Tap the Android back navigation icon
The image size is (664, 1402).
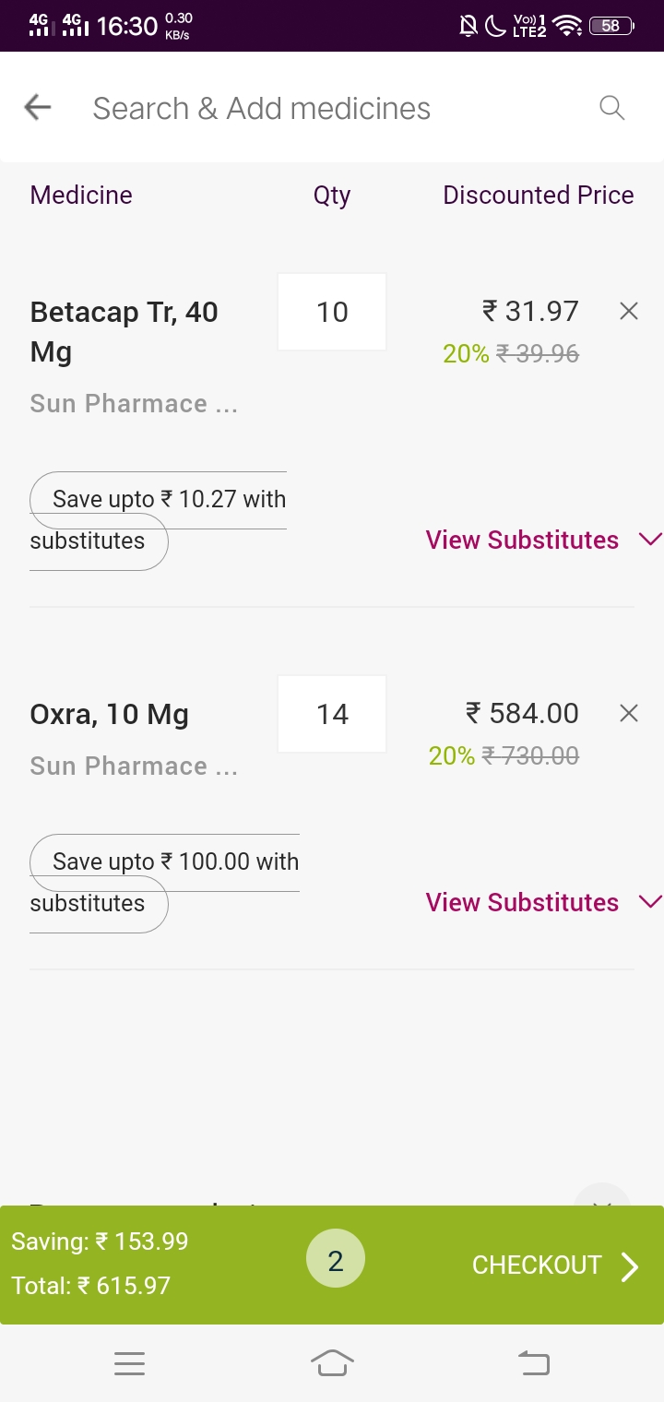click(x=533, y=1362)
